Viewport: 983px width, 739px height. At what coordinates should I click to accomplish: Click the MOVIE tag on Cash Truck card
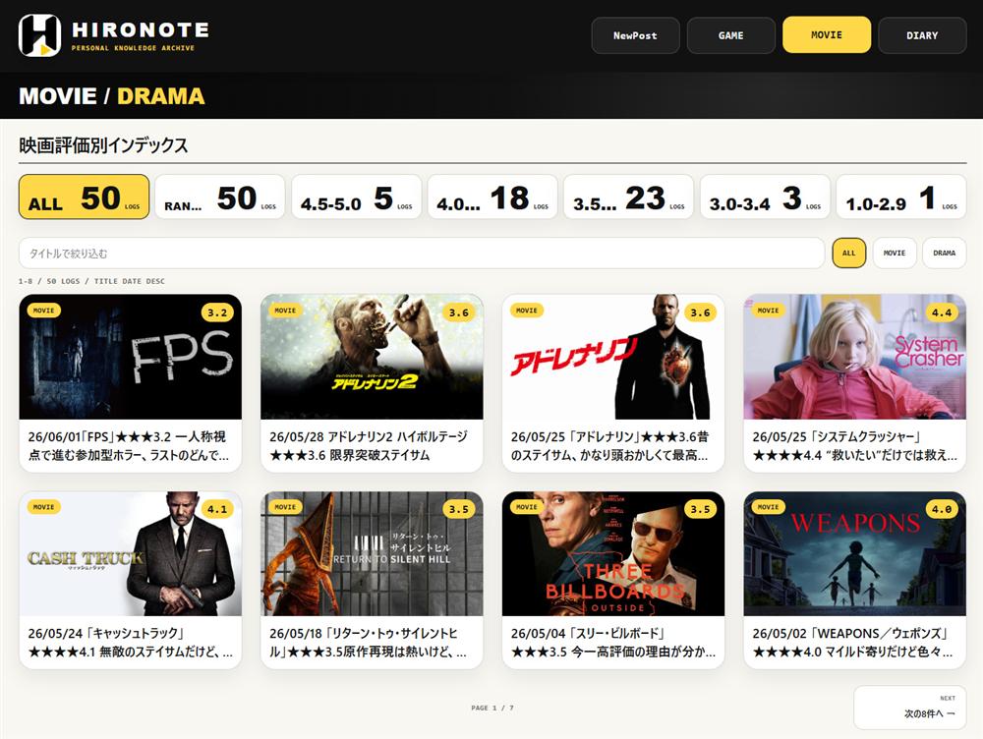tap(44, 507)
